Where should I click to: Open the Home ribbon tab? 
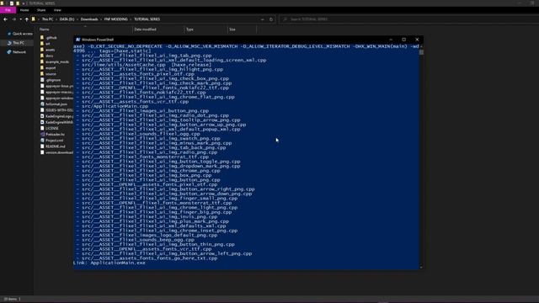(x=24, y=10)
